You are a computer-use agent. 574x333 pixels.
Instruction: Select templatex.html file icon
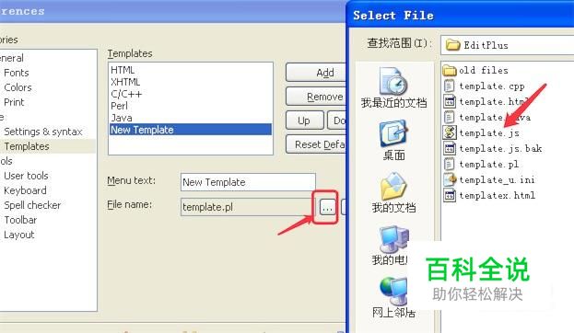450,196
